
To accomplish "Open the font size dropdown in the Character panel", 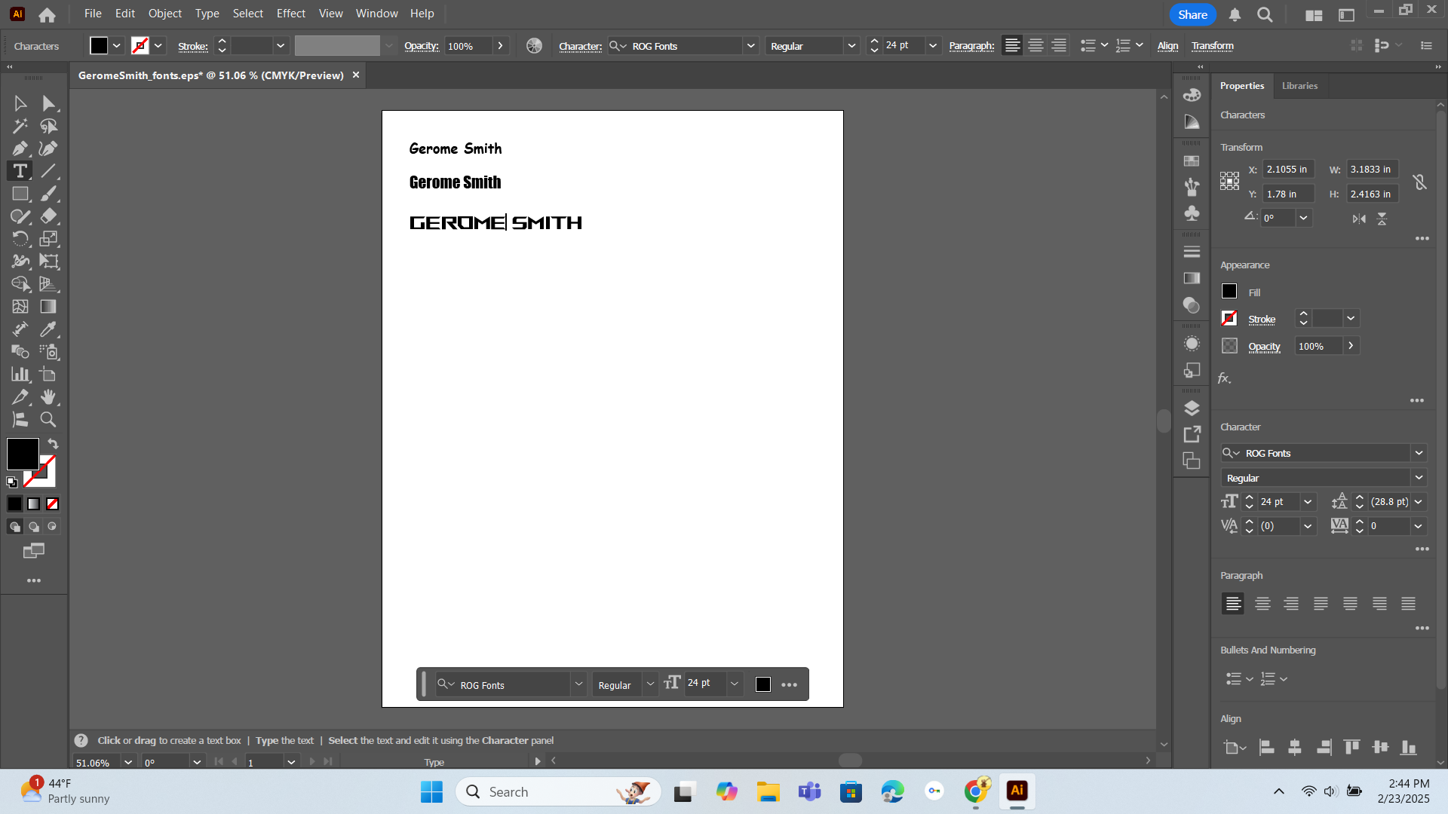I will click(x=1307, y=501).
